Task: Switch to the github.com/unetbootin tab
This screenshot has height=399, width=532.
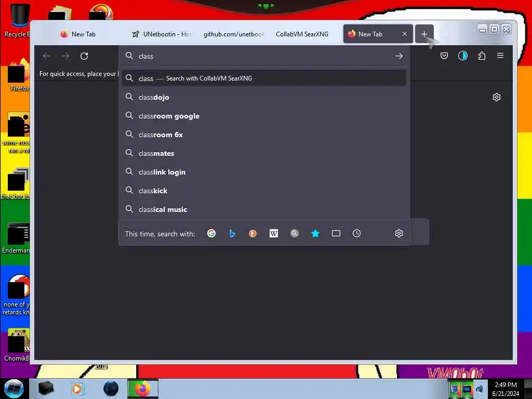Action: tap(233, 34)
